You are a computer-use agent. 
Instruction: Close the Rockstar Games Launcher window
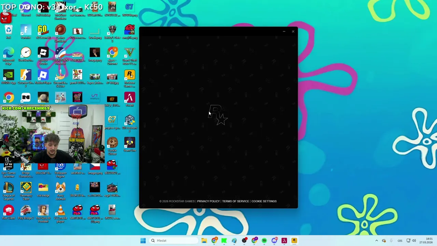click(293, 31)
